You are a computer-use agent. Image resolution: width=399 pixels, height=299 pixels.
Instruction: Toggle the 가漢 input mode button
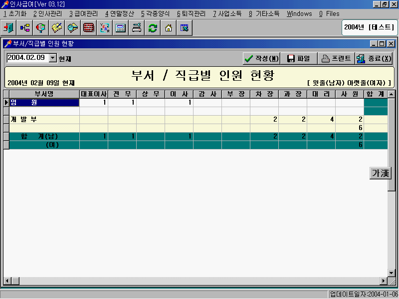[x=381, y=173]
